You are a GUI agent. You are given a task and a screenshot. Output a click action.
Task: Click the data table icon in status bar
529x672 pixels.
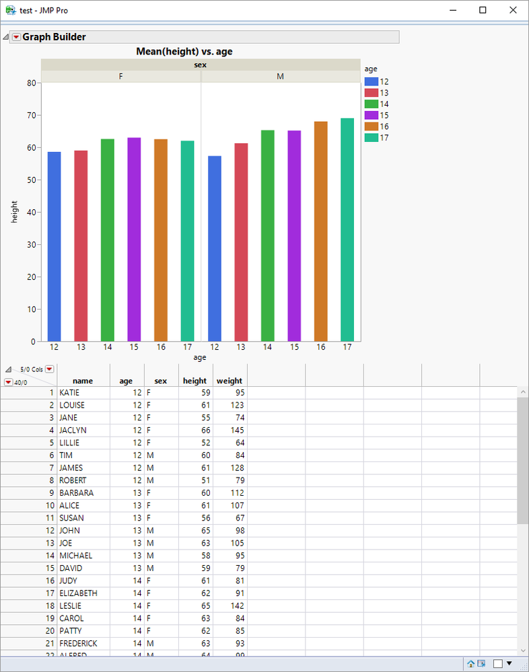481,663
